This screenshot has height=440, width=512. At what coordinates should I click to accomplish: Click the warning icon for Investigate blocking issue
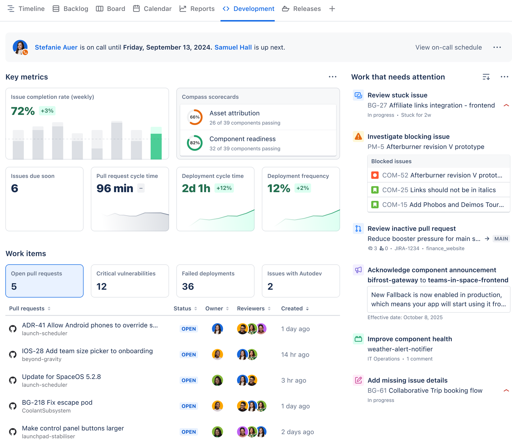[x=358, y=137]
